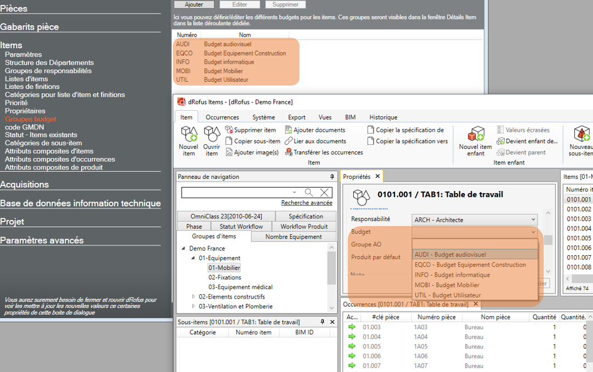Click the Ouvrir item ribbon icon
The width and height of the screenshot is (593, 372).
212,134
